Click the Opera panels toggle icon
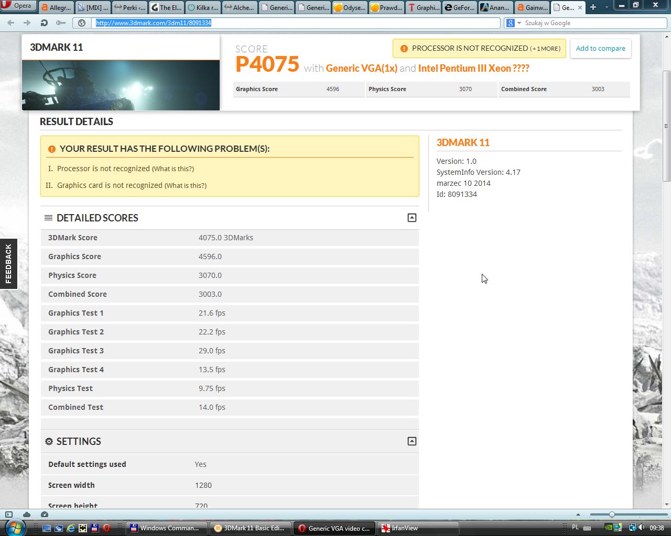The height and width of the screenshot is (536, 671). [x=8, y=515]
